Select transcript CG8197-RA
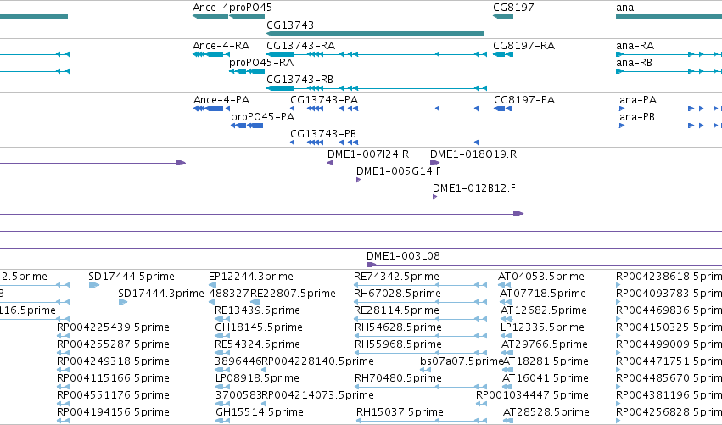Viewport: 722px width, 425px height. 503,54
